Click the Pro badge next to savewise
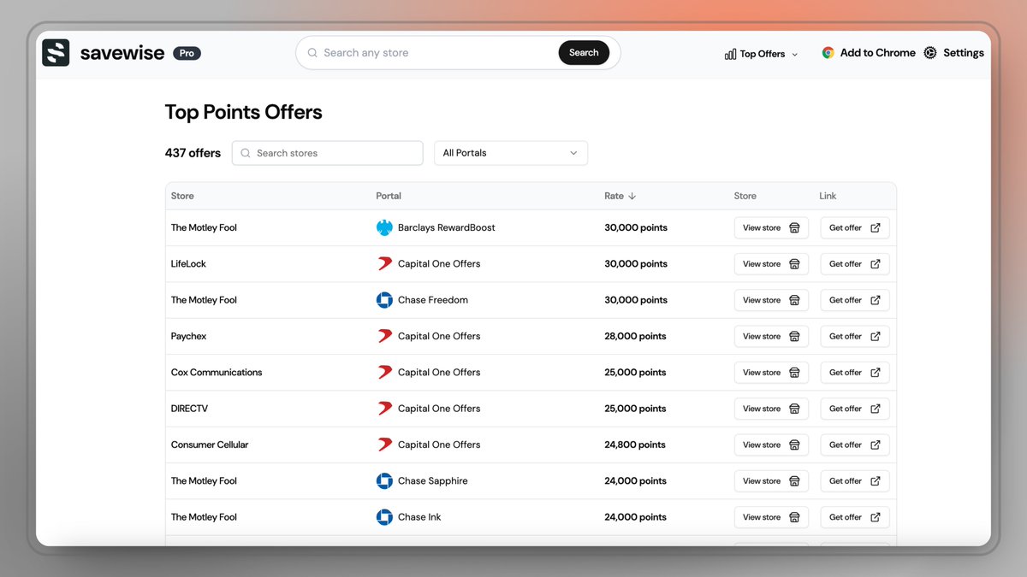 187,53
